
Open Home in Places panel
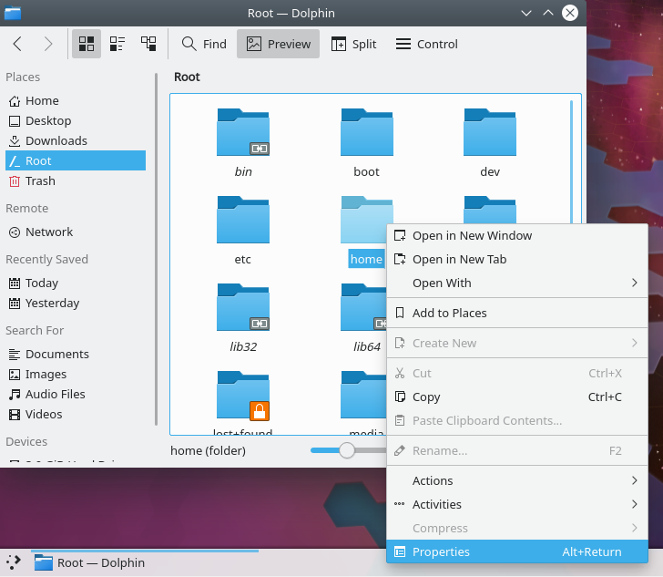(x=76, y=101)
